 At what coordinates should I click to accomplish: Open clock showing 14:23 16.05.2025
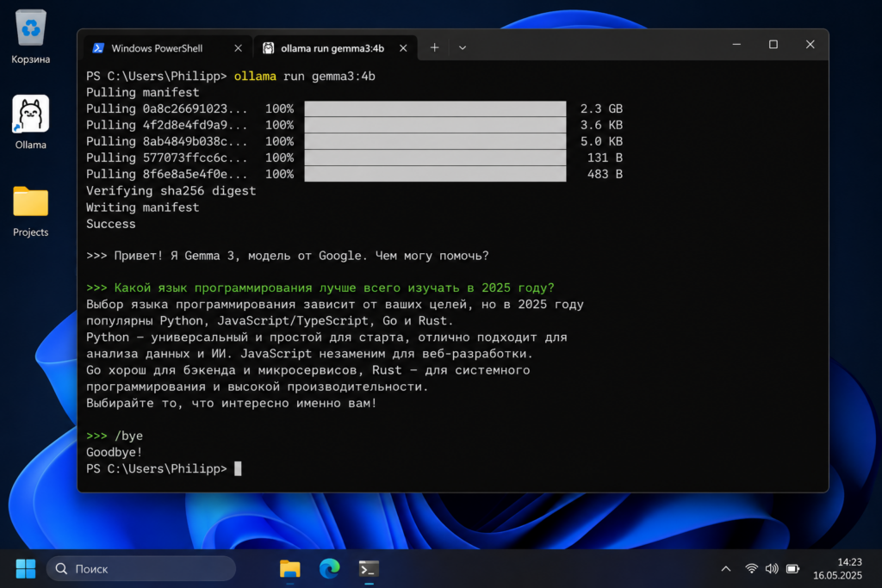click(x=837, y=569)
